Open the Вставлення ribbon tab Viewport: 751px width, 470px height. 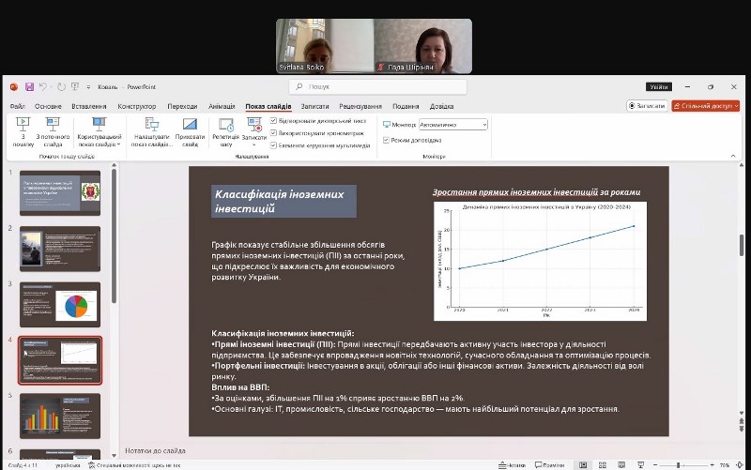(x=88, y=107)
